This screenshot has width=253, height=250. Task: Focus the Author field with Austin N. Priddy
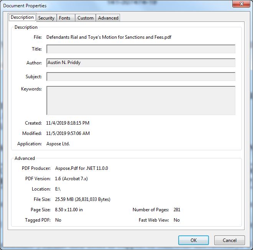[x=141, y=62]
